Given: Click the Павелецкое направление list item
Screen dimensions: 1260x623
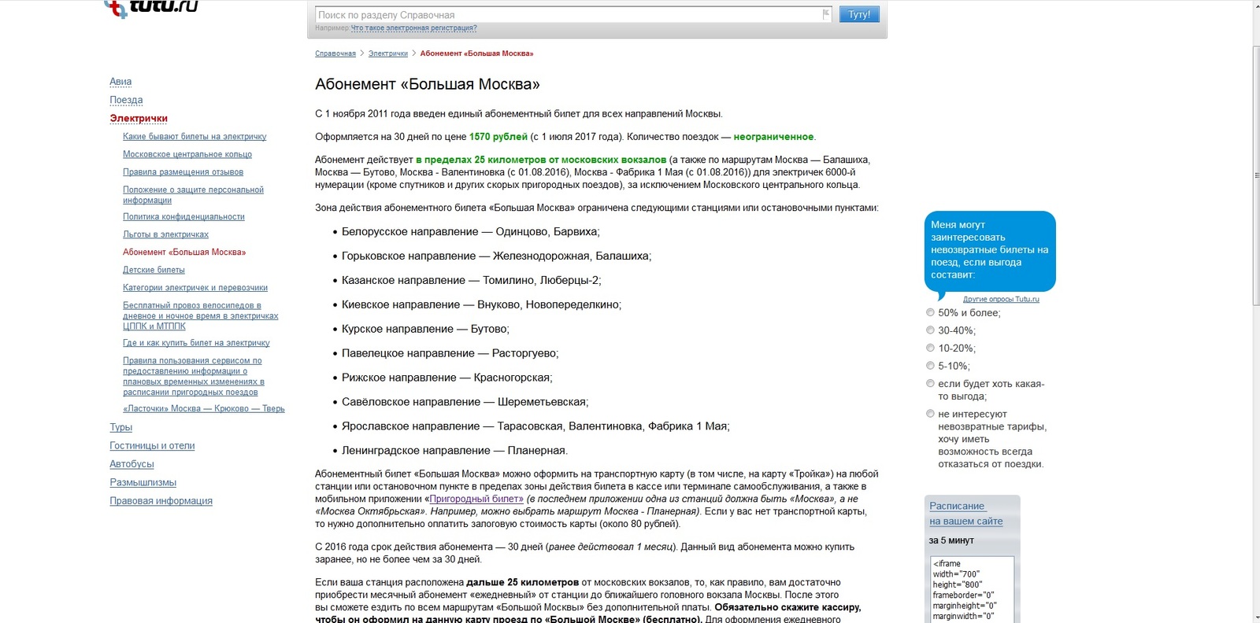Looking at the screenshot, I should (x=450, y=354).
